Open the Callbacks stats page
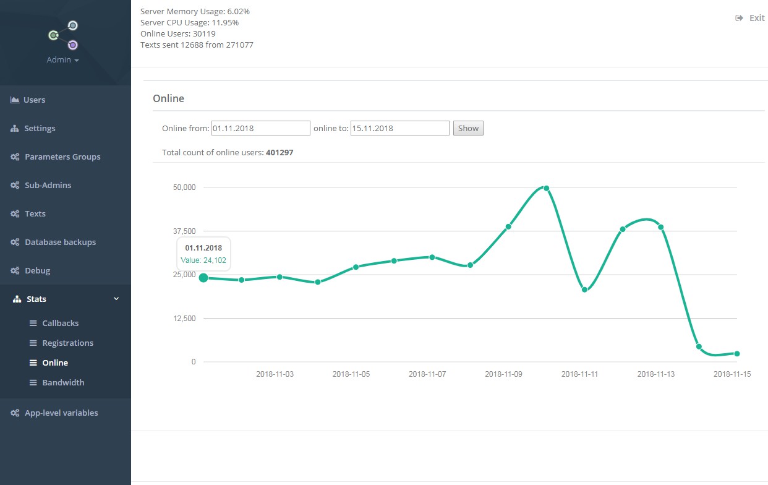 click(60, 324)
